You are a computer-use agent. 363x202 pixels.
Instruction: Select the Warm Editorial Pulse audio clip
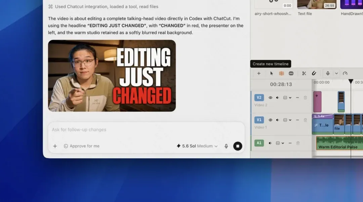339,143
